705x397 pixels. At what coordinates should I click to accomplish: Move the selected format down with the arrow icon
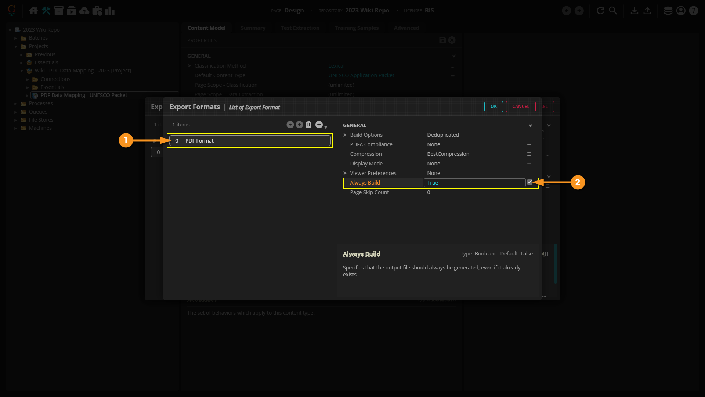(x=300, y=125)
